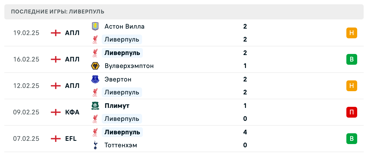
Task: Open the Ливерпуль link in the Everton match
Action: coord(122,92)
